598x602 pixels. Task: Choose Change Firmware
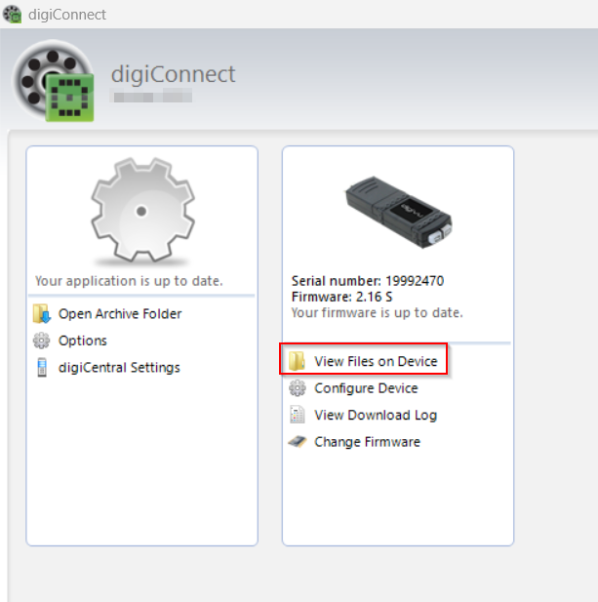(368, 442)
